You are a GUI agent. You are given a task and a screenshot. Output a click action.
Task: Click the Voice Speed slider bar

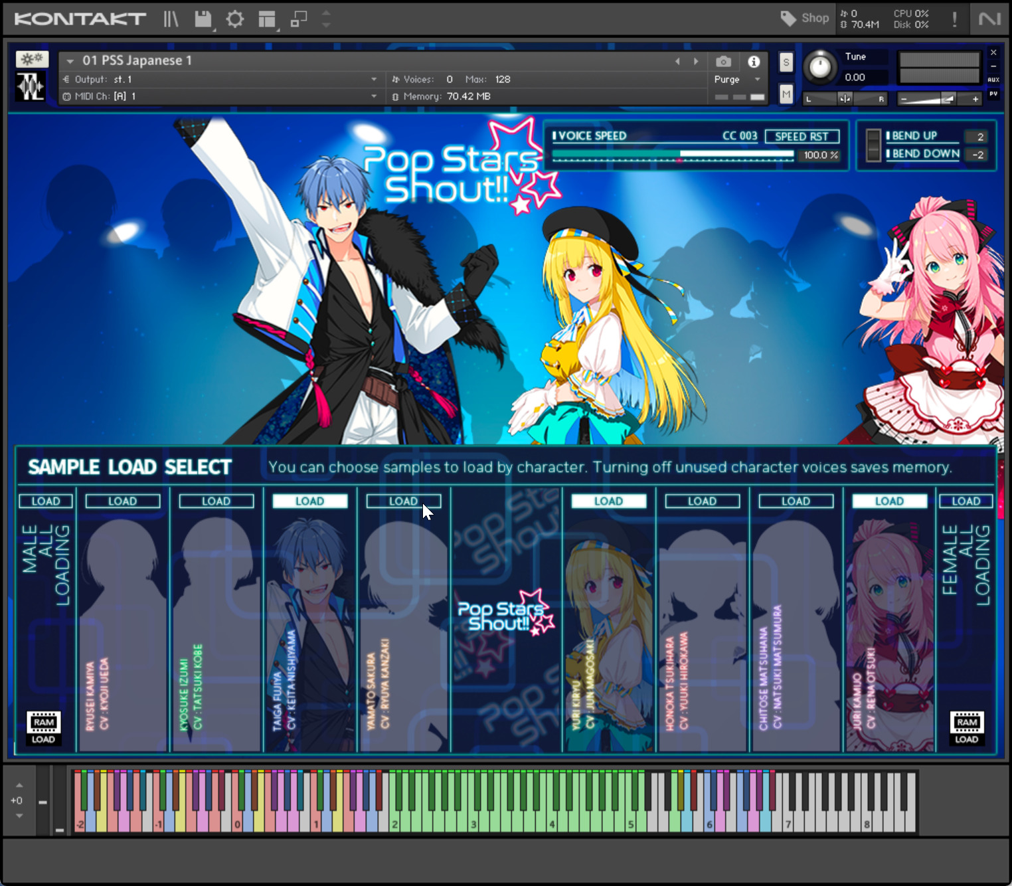(673, 155)
